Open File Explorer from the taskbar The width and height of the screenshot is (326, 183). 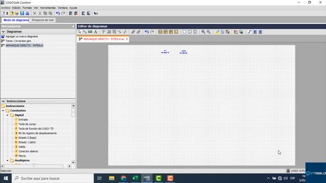pos(112,178)
